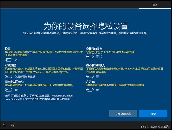Open the ease of access icon
172x130 pixels.
pyautogui.click(x=4, y=125)
